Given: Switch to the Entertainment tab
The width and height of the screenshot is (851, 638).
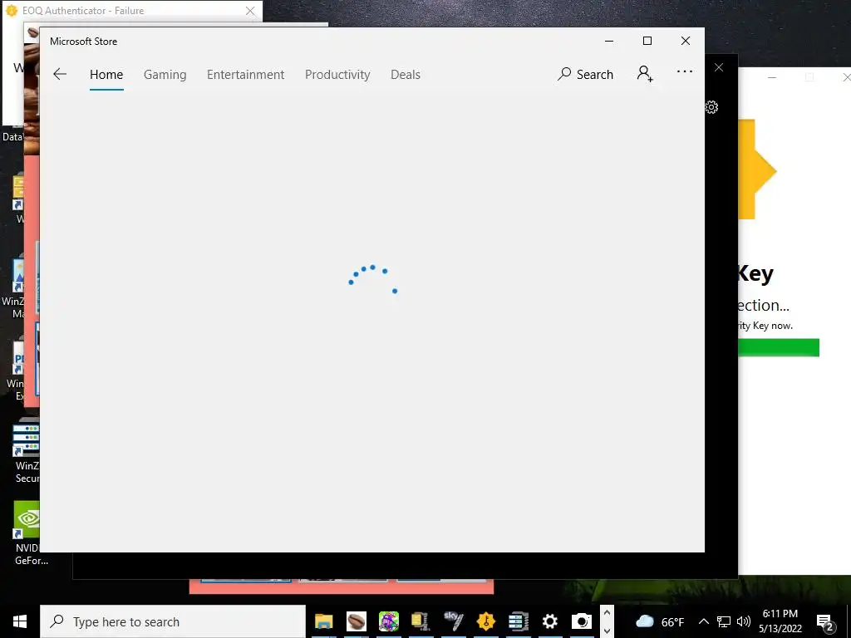Looking at the screenshot, I should point(245,74).
